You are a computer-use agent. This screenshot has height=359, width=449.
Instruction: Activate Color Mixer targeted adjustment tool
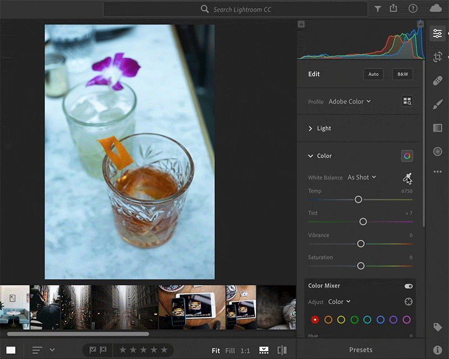click(x=409, y=301)
